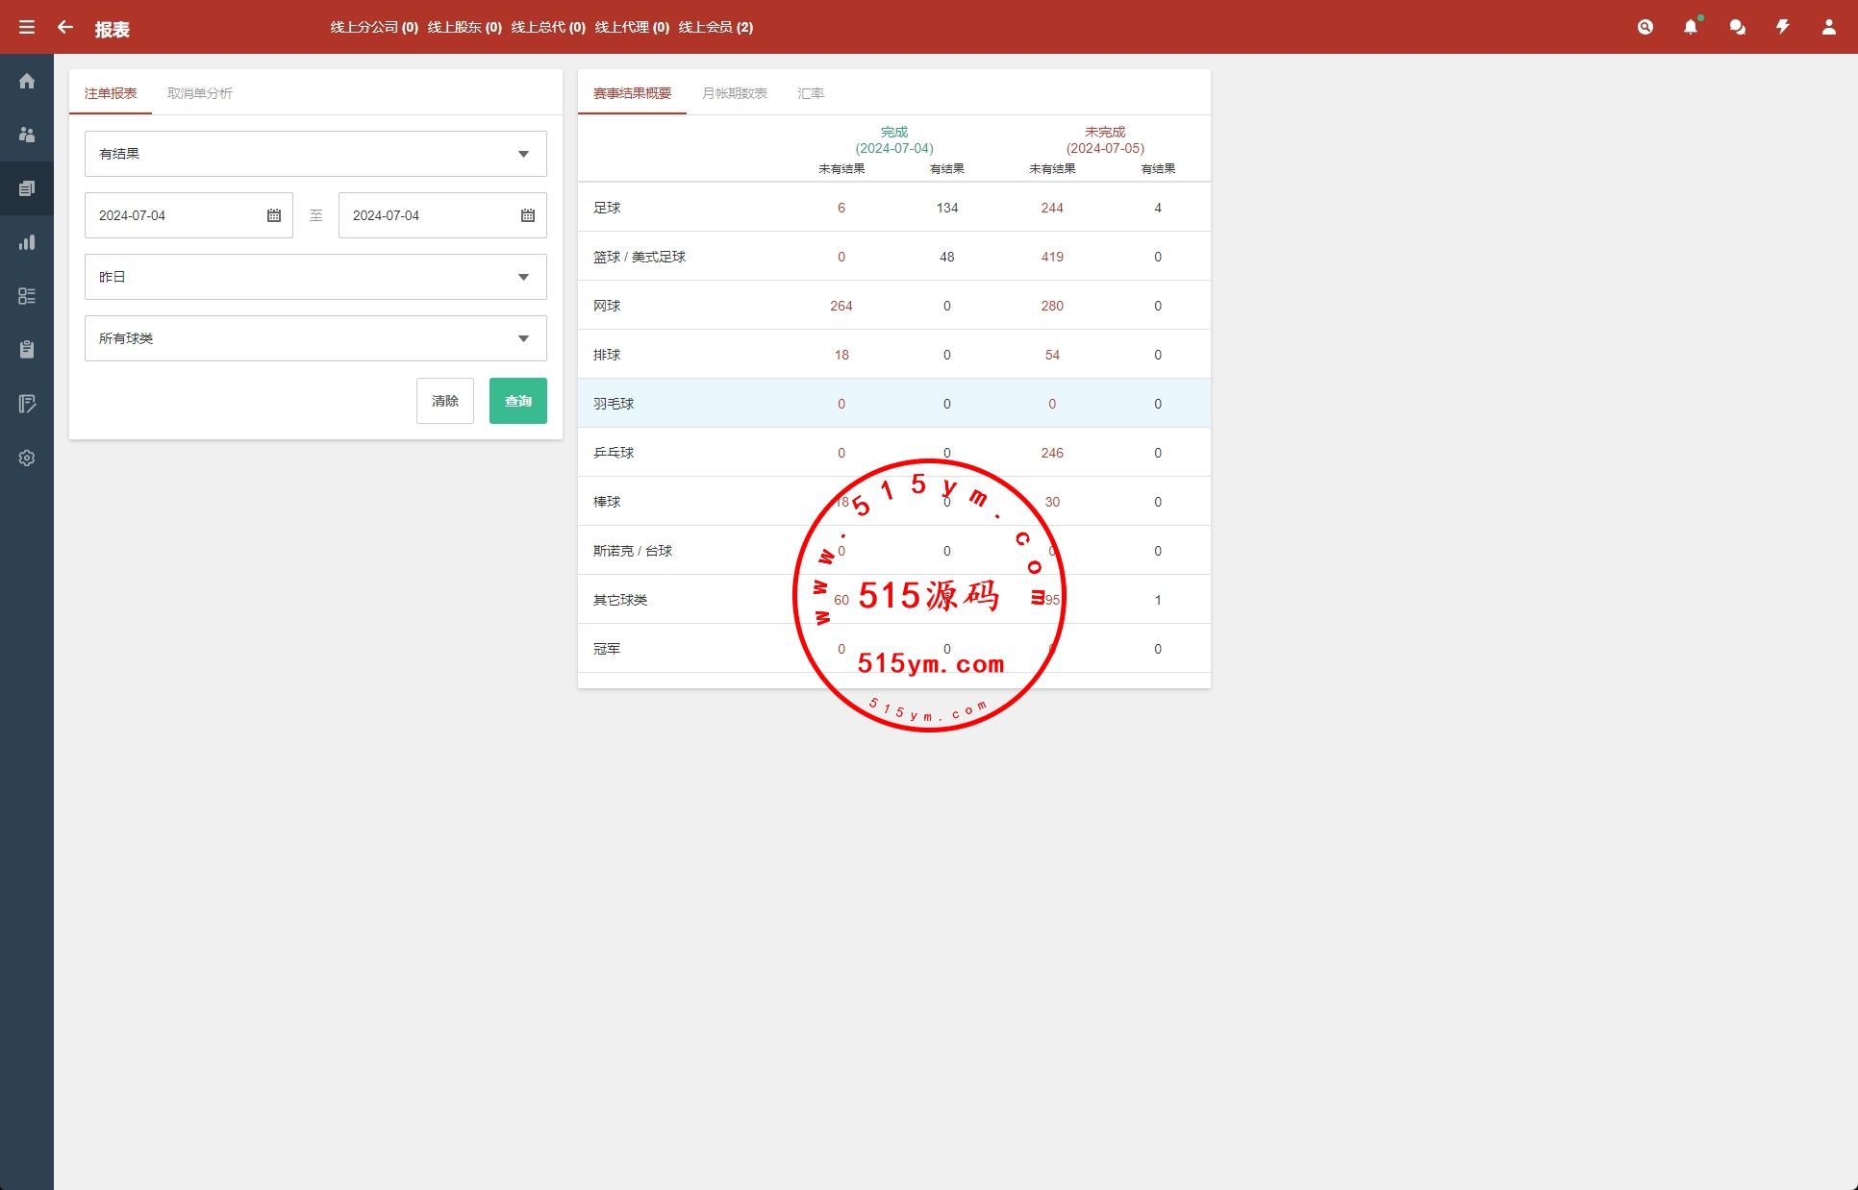Click the back arrow icon
Image resolution: width=1858 pixels, height=1190 pixels.
point(65,27)
